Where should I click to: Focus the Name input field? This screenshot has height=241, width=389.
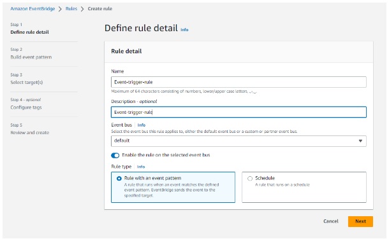coord(239,82)
